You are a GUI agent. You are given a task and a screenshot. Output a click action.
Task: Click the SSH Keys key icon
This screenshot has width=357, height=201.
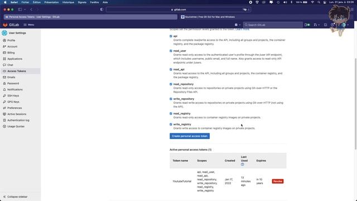coord(4,95)
